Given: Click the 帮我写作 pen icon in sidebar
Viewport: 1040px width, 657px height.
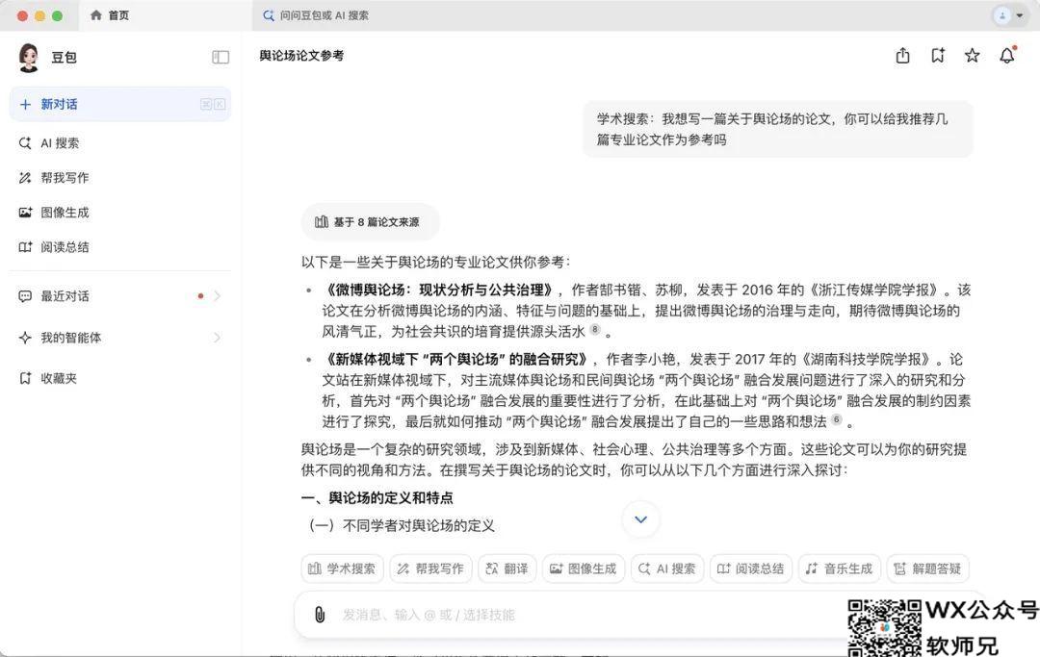Looking at the screenshot, I should (25, 178).
